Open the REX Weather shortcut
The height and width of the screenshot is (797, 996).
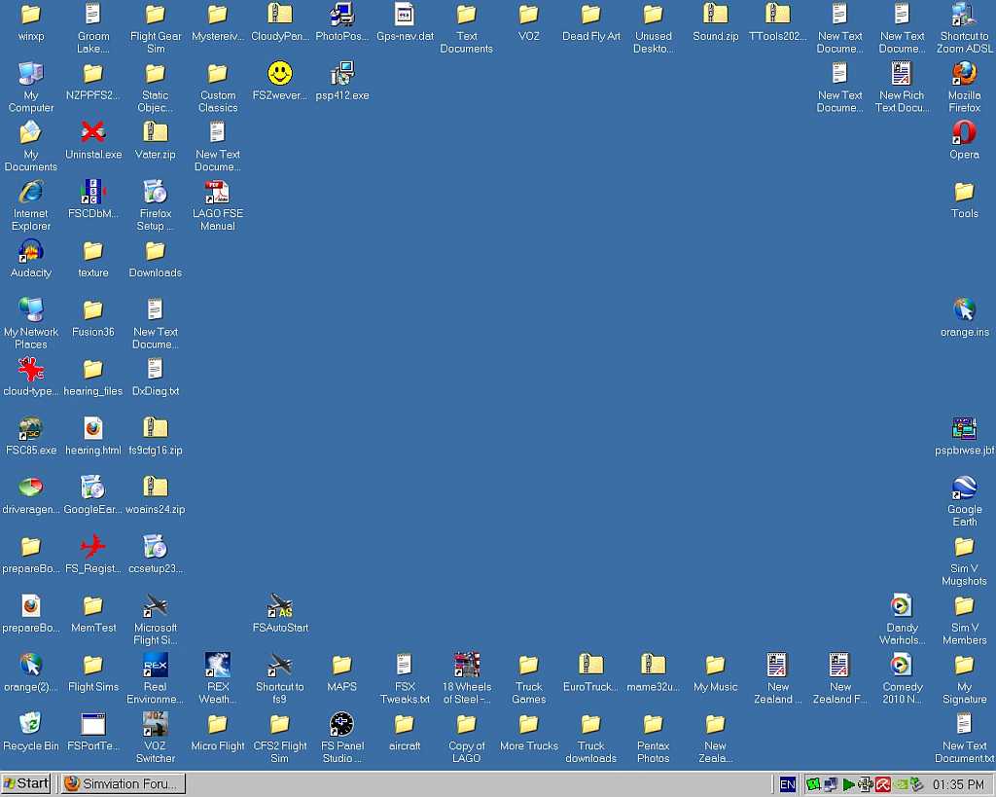click(x=217, y=666)
